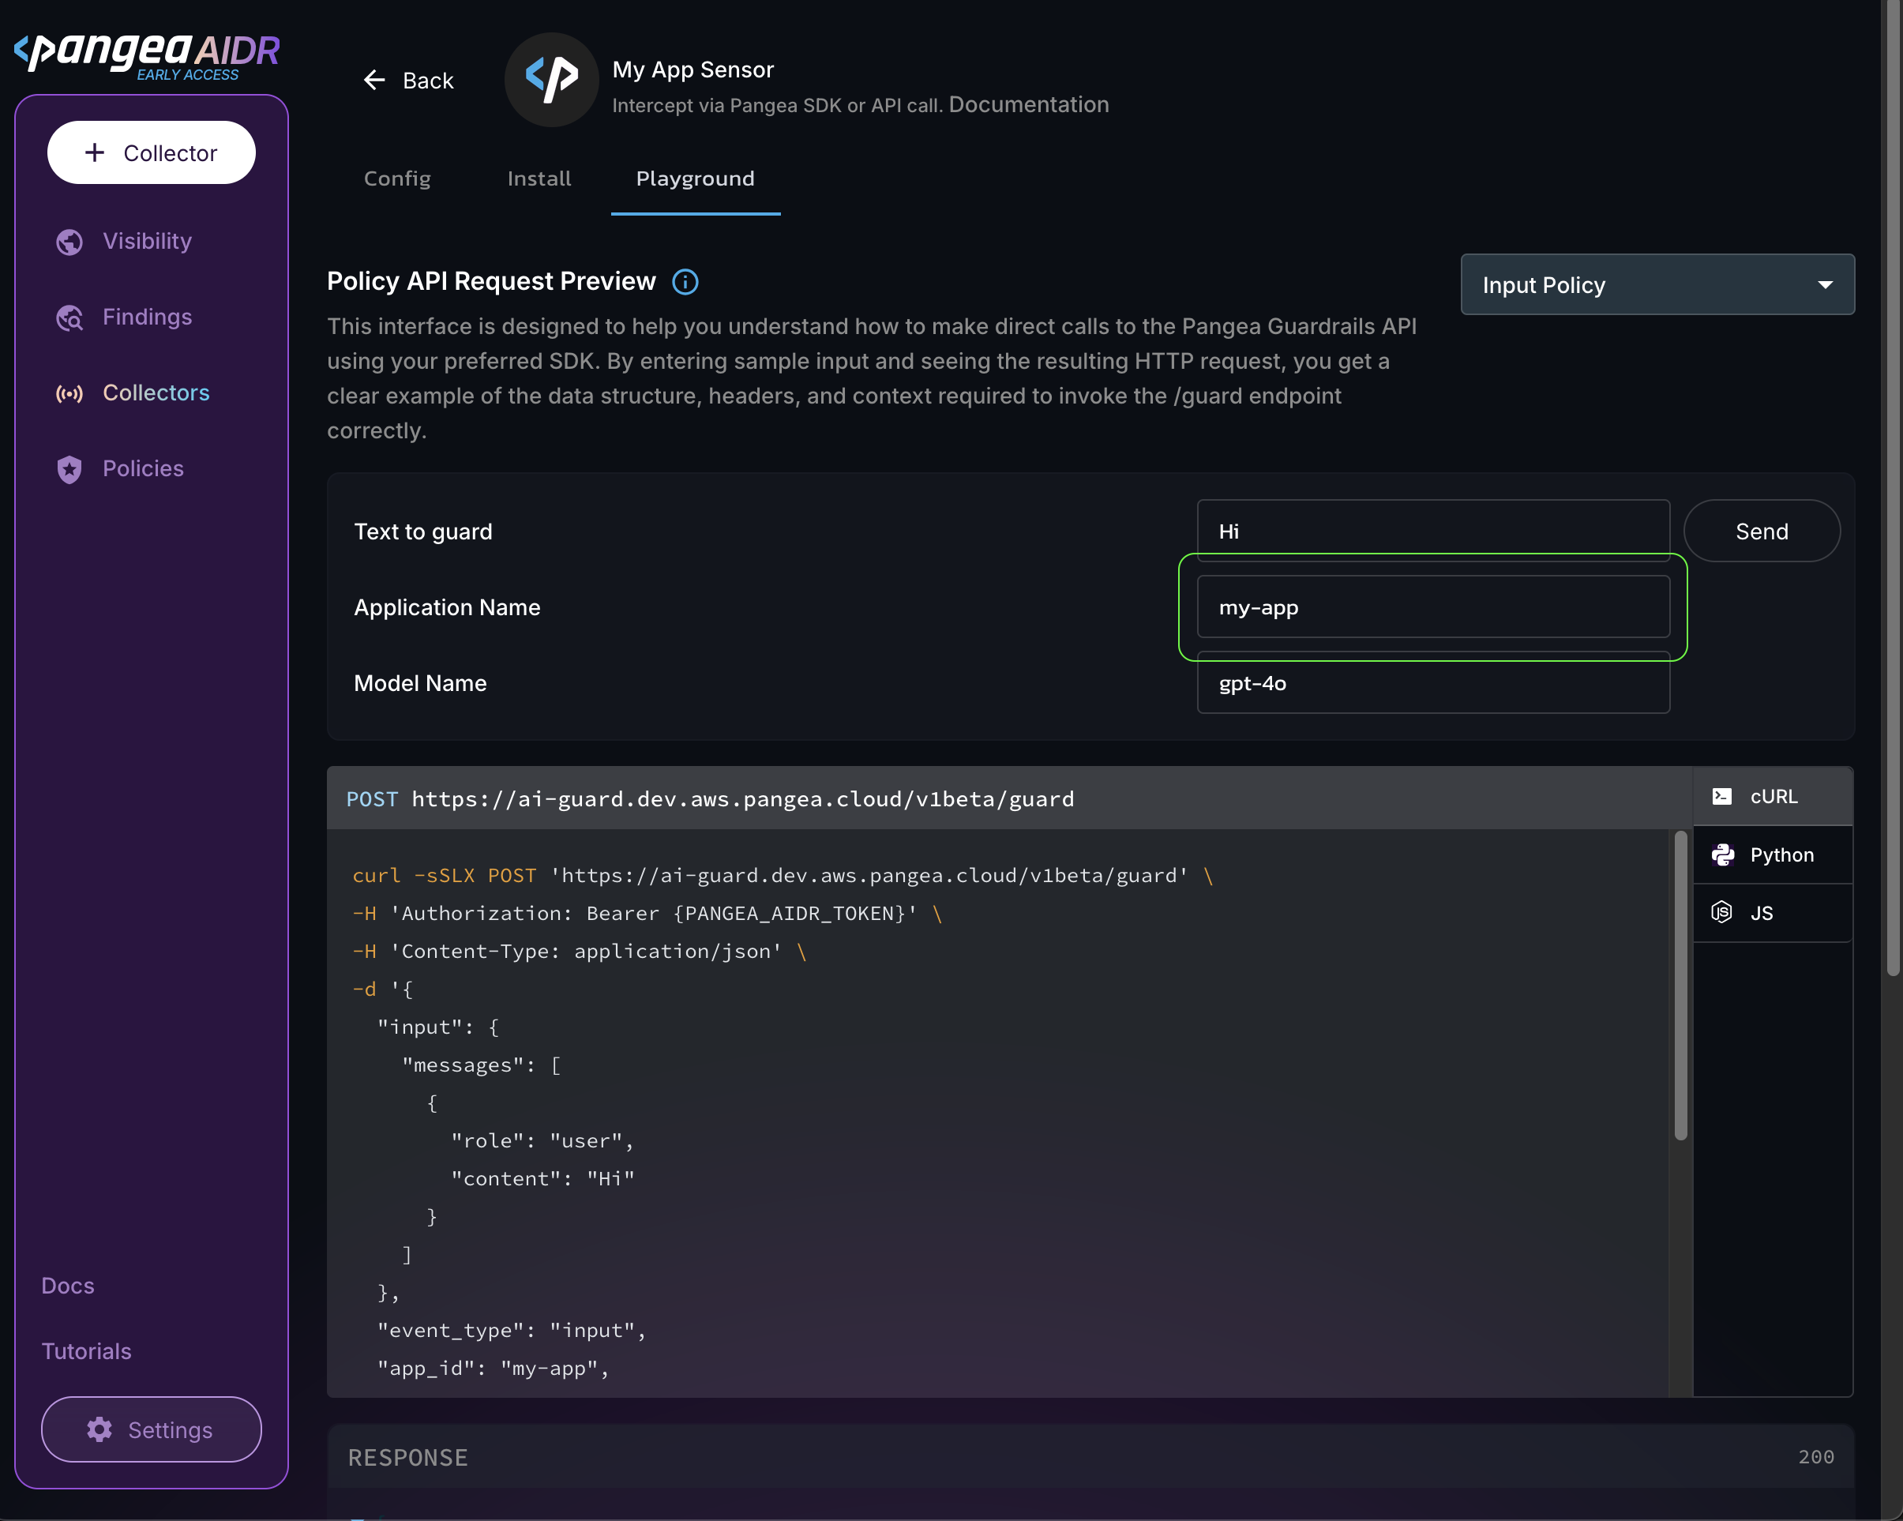Click the dropdown arrow on Input Policy
The height and width of the screenshot is (1521, 1903).
(x=1825, y=285)
